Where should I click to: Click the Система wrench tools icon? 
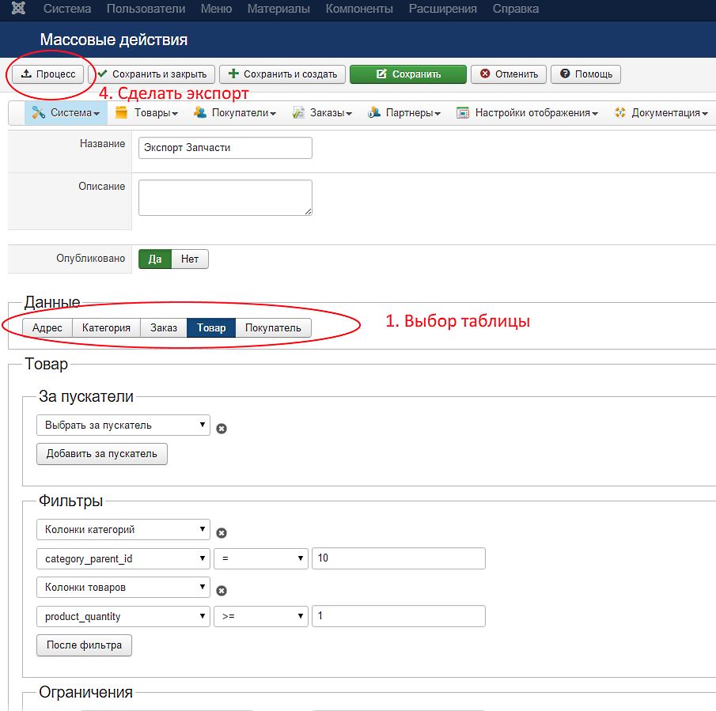(x=38, y=112)
